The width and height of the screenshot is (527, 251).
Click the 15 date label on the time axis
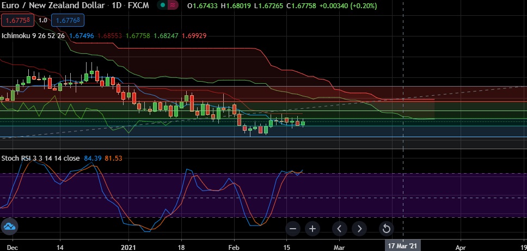287,247
